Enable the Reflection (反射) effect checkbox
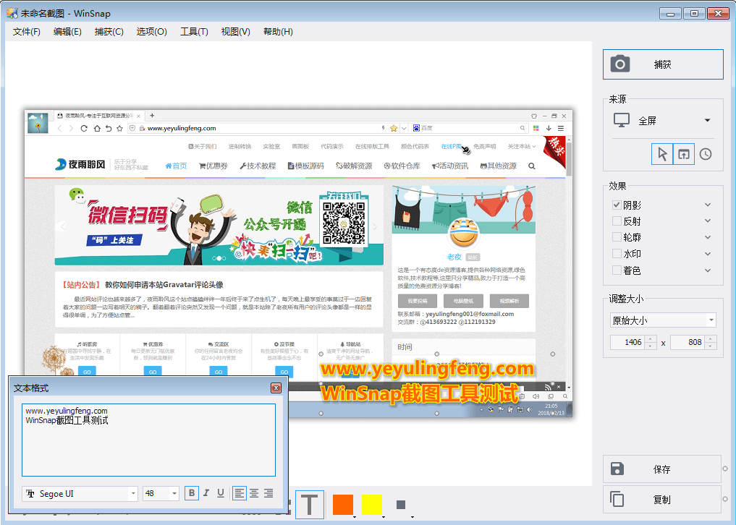736x525 pixels. pyautogui.click(x=617, y=221)
